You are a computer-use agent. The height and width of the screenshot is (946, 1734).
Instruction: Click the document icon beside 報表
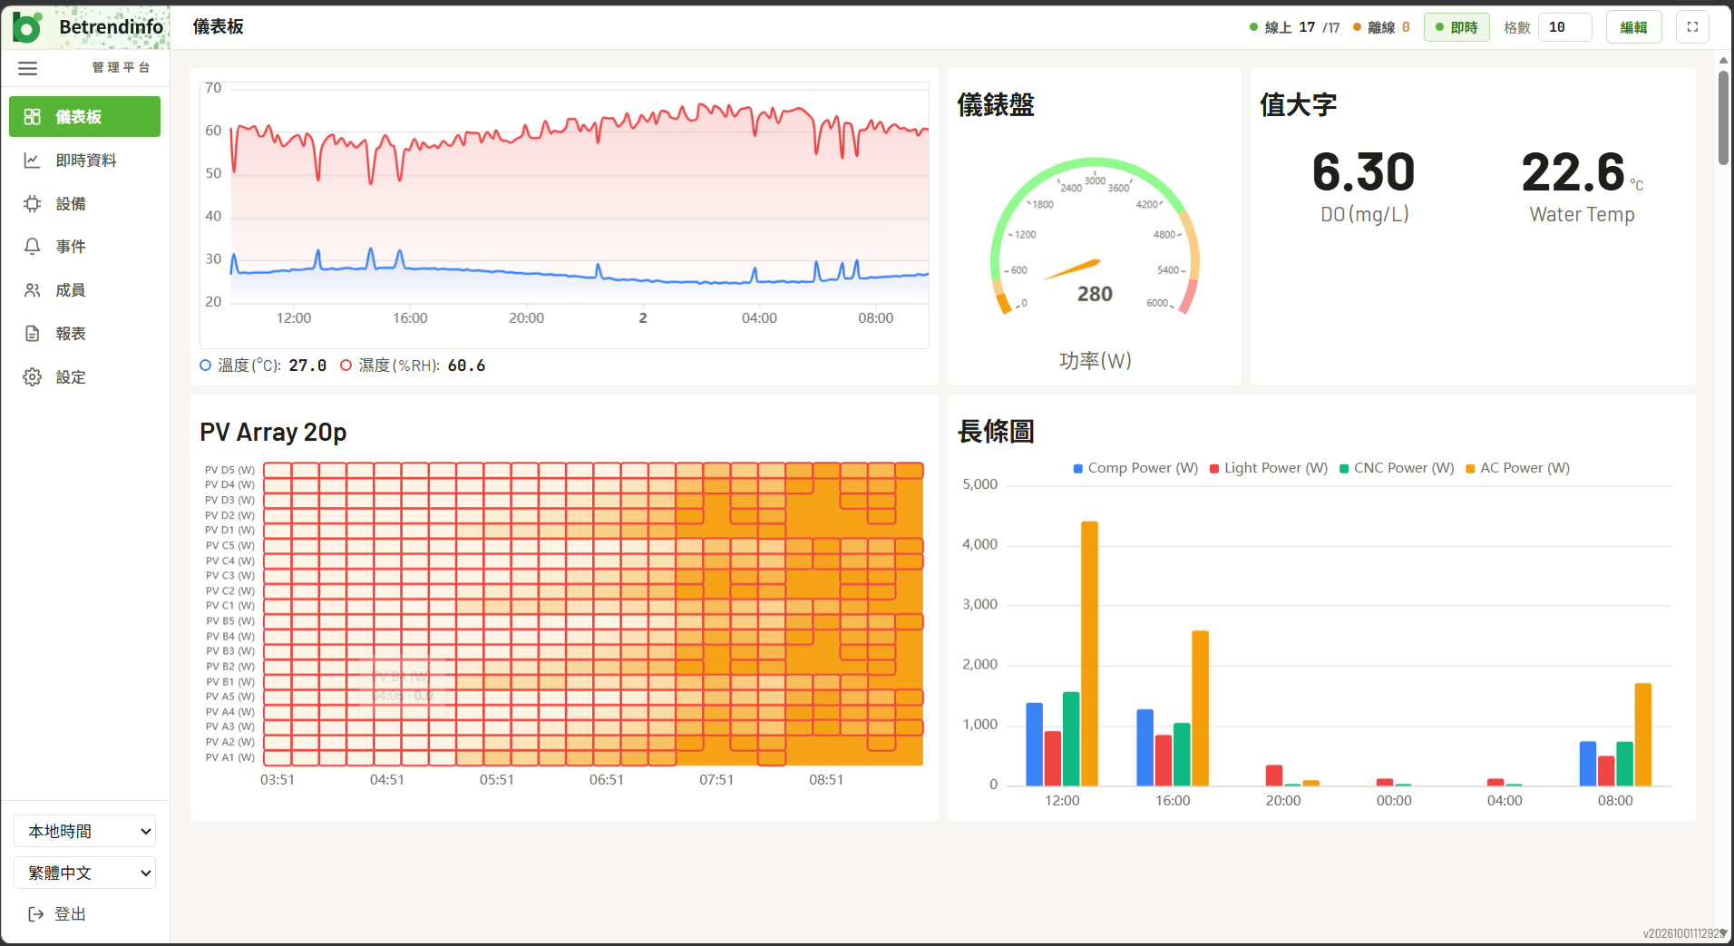33,334
